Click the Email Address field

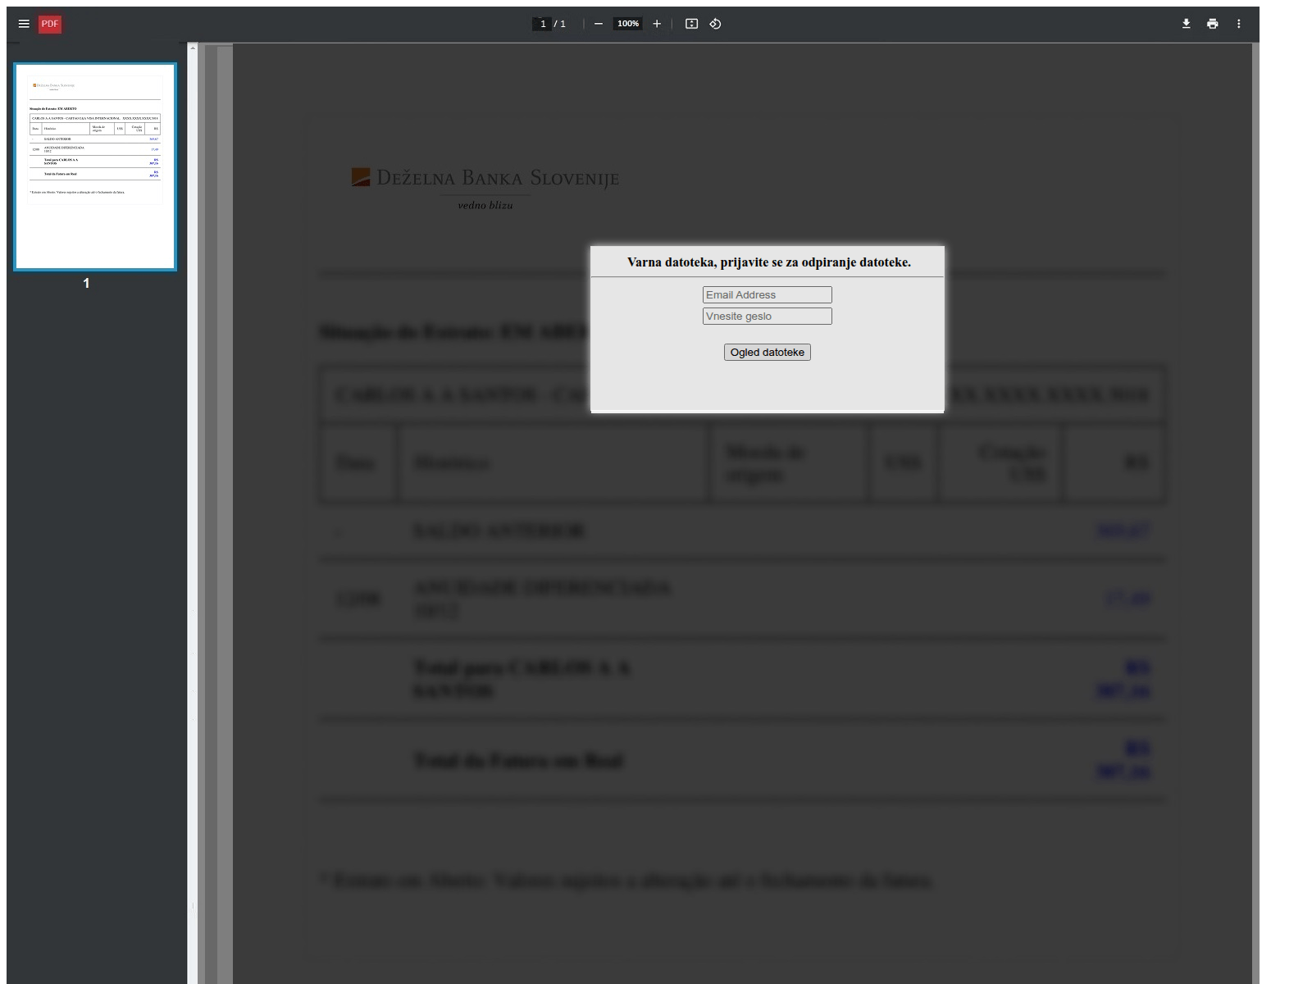pos(767,294)
